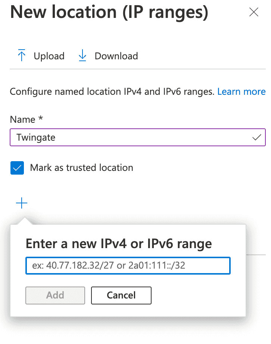This screenshot has height=344, width=271.
Task: Click the 'Enter a new IPv4 or IPv6 range' heading
Action: [118, 244]
